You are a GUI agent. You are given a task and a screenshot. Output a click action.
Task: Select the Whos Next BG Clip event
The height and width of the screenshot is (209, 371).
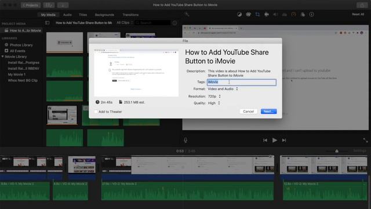[23, 80]
